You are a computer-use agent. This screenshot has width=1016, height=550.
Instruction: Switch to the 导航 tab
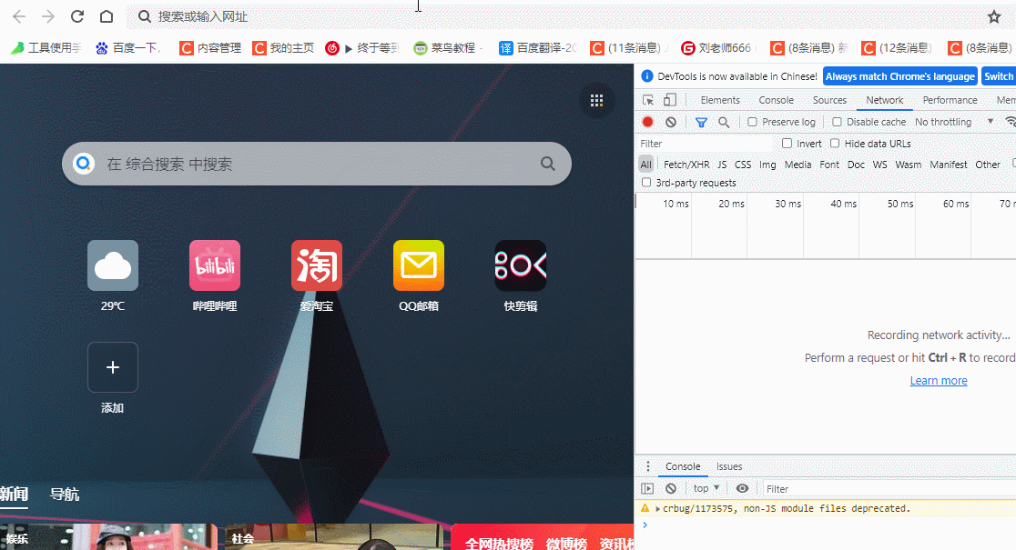(65, 495)
